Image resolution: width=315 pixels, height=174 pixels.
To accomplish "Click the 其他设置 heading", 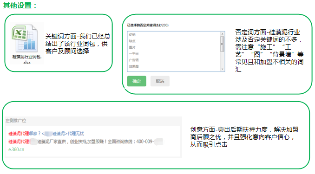I will click(x=20, y=5).
